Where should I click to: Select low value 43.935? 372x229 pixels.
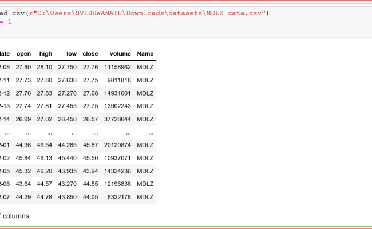point(67,171)
